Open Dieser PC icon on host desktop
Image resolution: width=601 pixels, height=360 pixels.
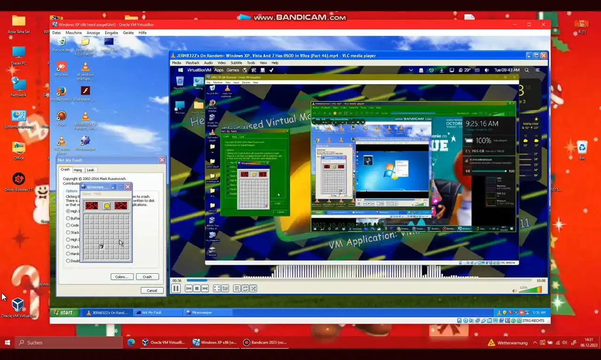[x=19, y=56]
